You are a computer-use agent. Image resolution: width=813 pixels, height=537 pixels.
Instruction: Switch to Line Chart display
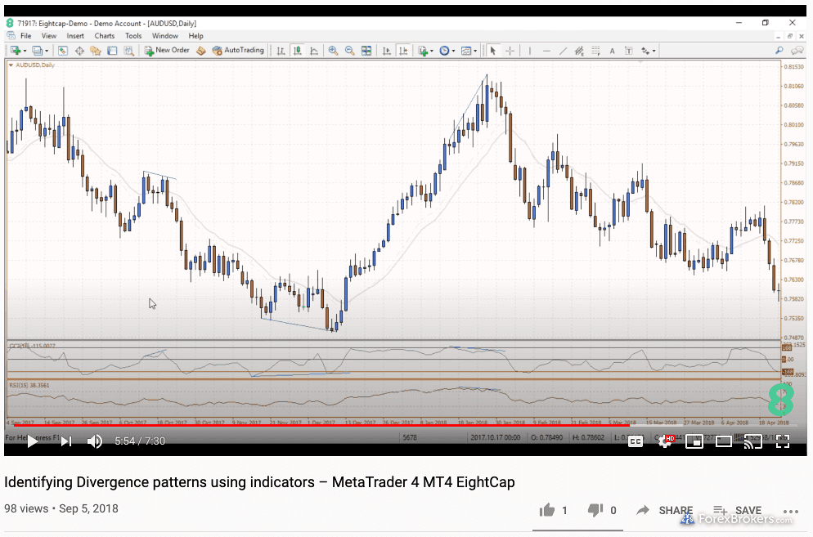click(314, 51)
